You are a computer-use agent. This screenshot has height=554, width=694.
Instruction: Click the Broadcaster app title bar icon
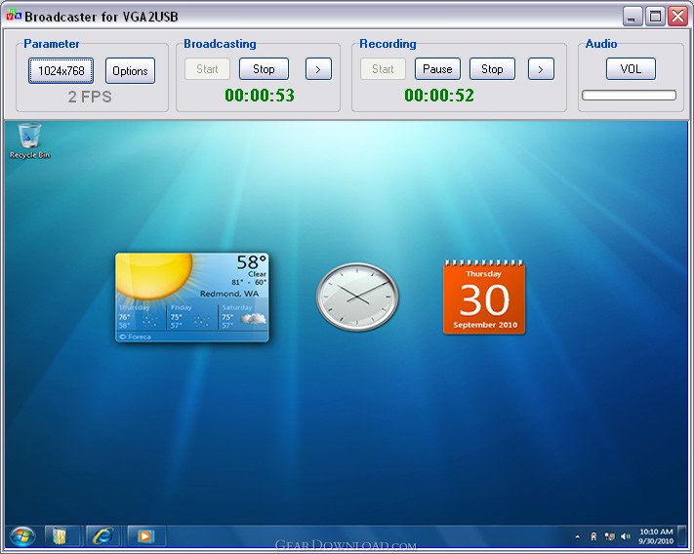click(x=14, y=15)
